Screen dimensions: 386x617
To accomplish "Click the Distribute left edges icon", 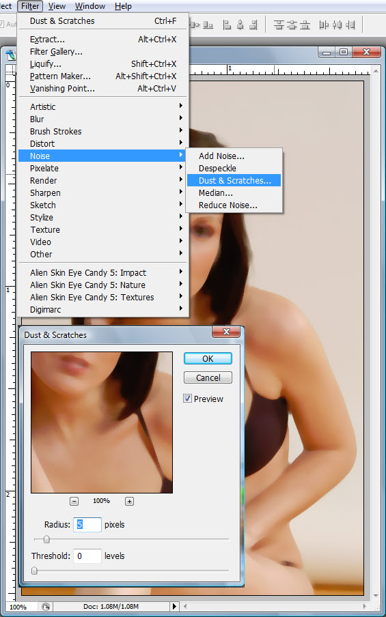I will tap(324, 25).
